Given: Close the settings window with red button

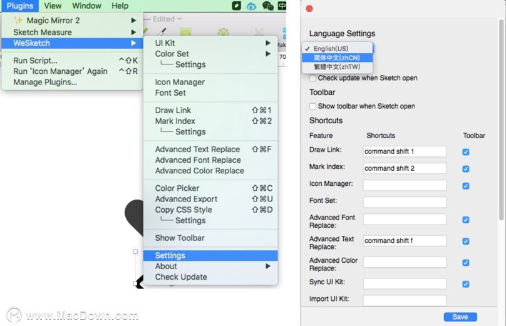Looking at the screenshot, I should click(309, 9).
